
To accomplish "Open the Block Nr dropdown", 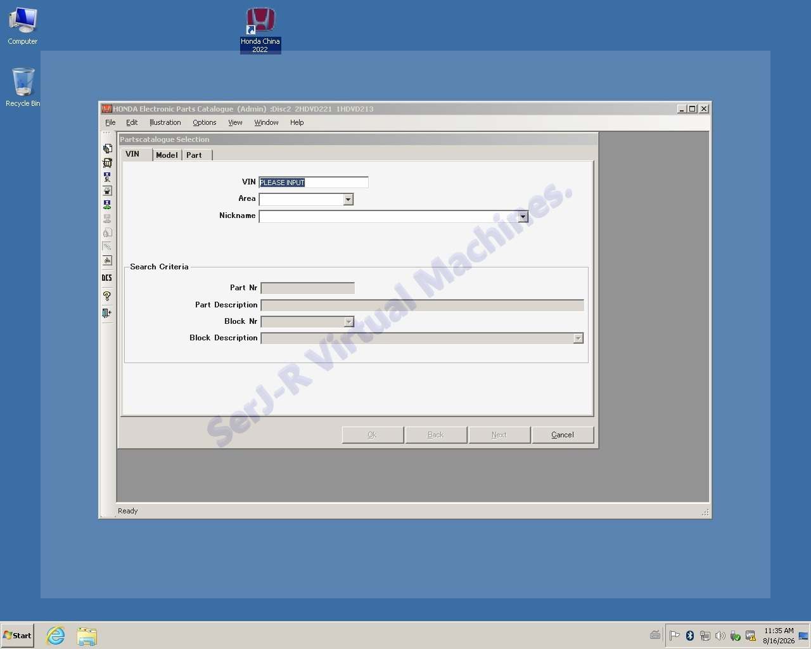I will (348, 322).
